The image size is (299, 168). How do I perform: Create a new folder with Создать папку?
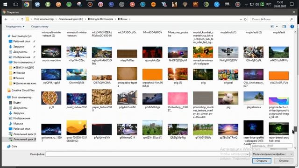pyautogui.click(x=40, y=27)
